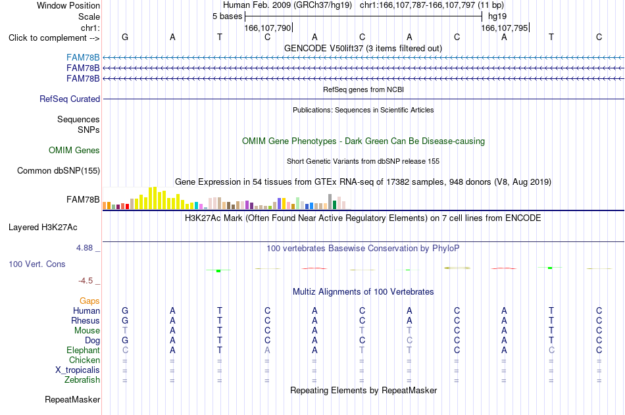Click the Rhesus row G base
The height and width of the screenshot is (415, 625).
pyautogui.click(x=125, y=320)
